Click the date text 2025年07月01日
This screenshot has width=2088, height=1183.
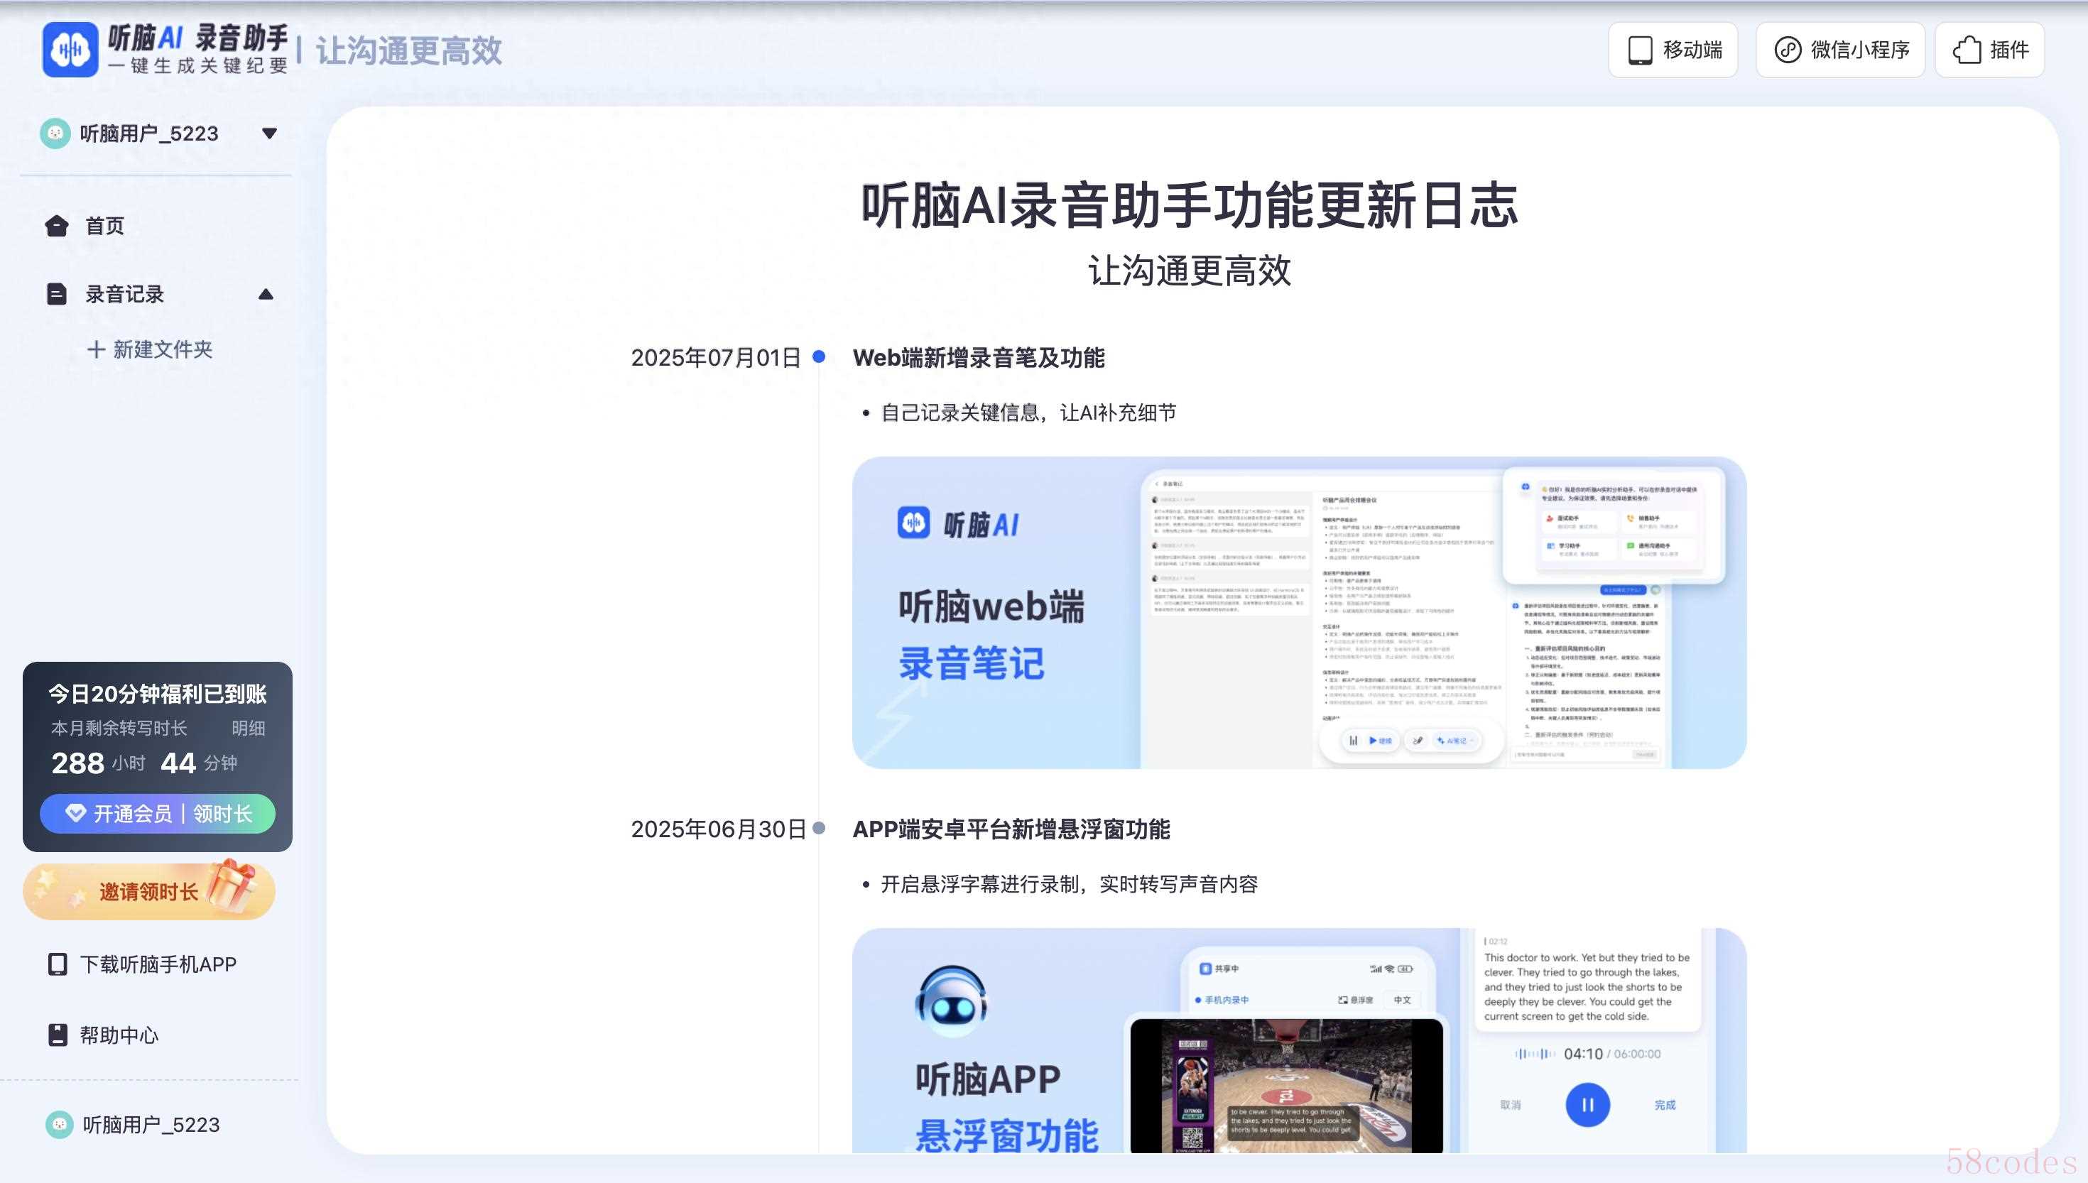[x=716, y=357]
